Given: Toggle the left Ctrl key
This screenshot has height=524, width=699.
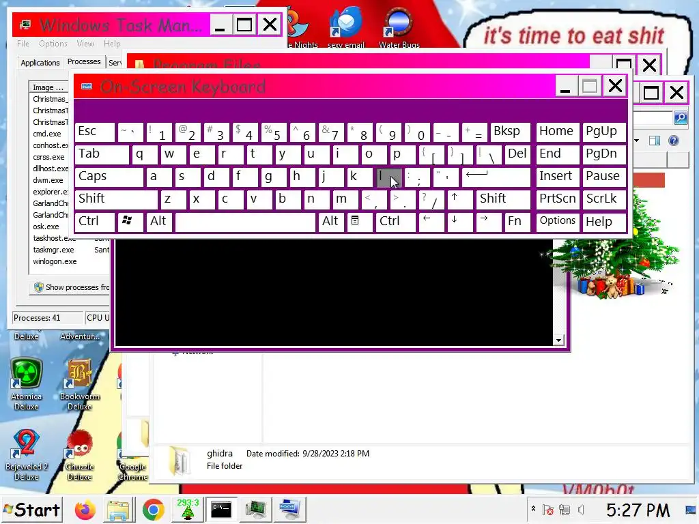Looking at the screenshot, I should [x=94, y=222].
